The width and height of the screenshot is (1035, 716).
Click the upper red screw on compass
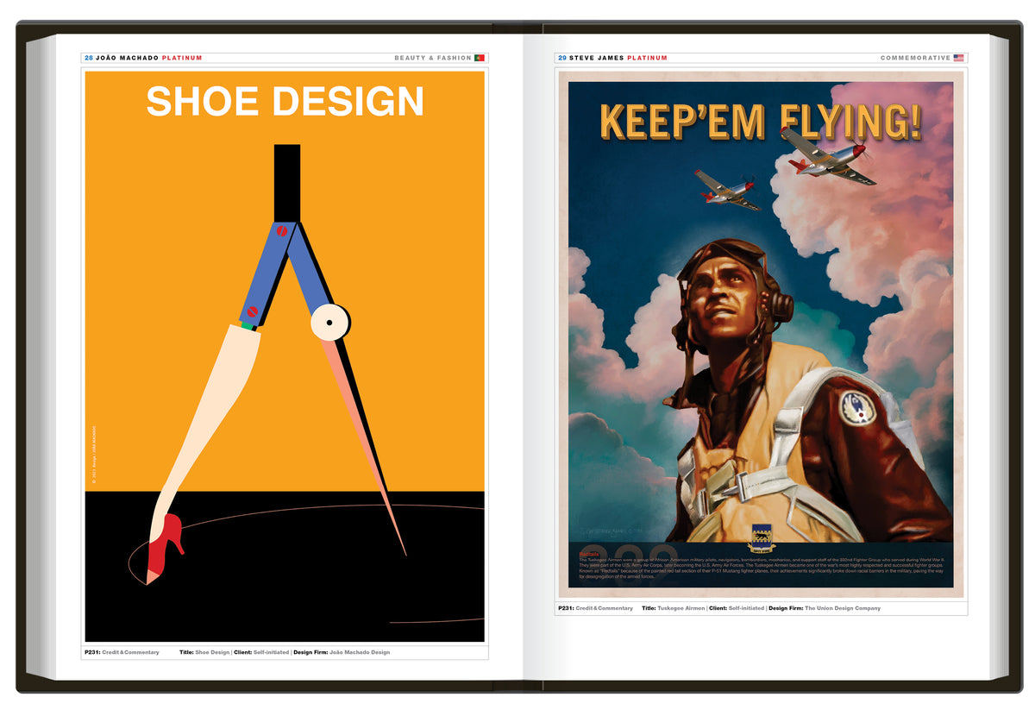(x=281, y=230)
